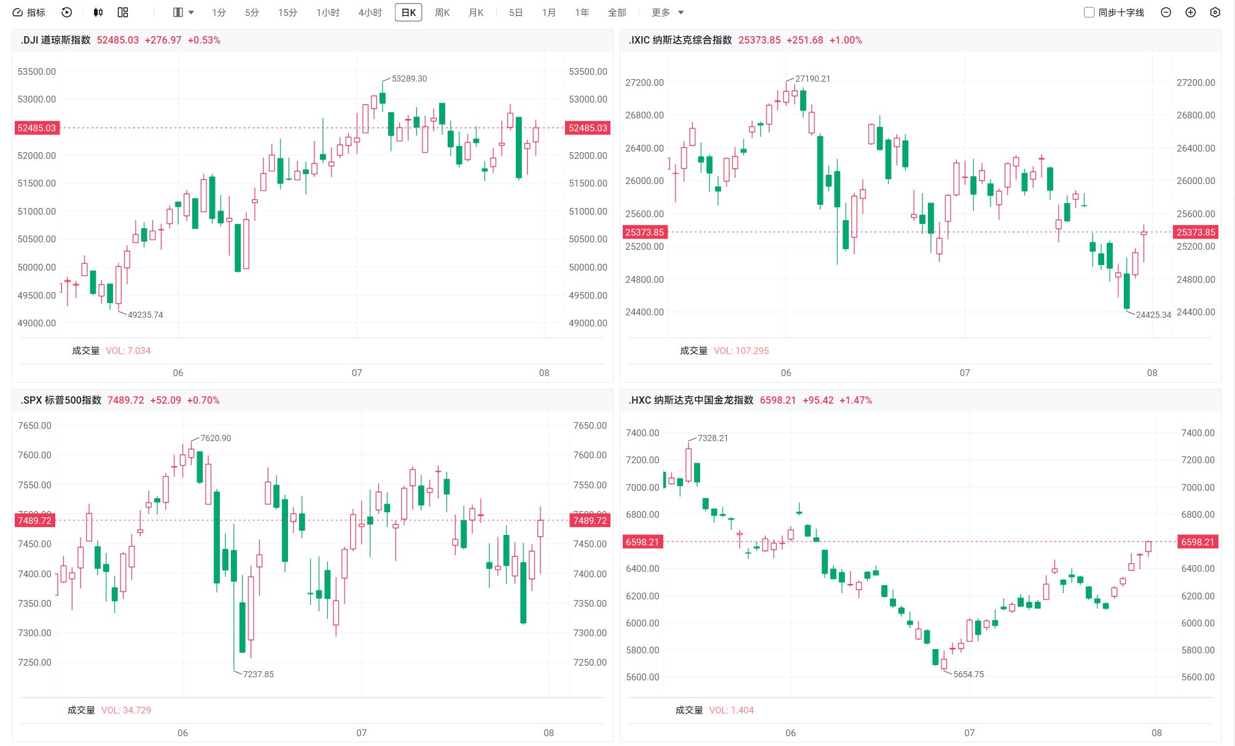The height and width of the screenshot is (746, 1235).
Task: Select the 1小时 interval
Action: tap(328, 12)
